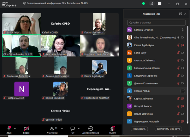Click the Выйти leave meeting icon

coord(113,130)
